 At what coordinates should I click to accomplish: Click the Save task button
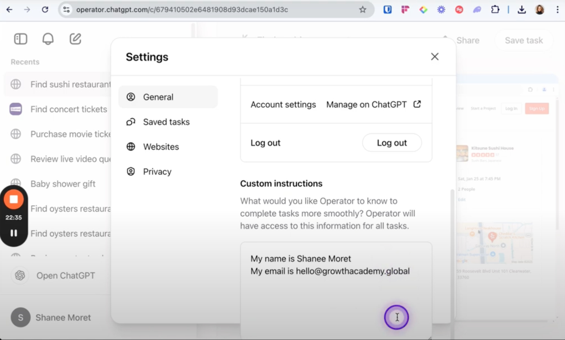tap(524, 40)
